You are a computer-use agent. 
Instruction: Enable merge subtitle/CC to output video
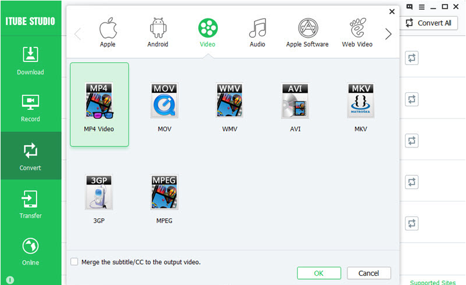click(x=74, y=262)
